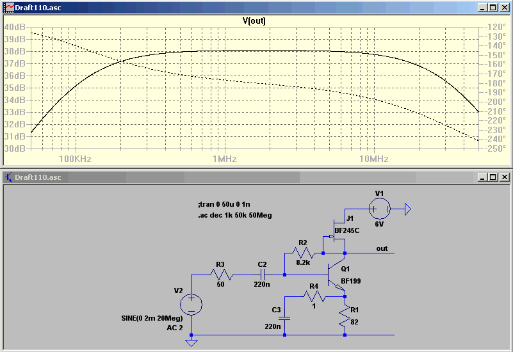
Task: Click the 40dB left axis label
Action: pos(15,27)
